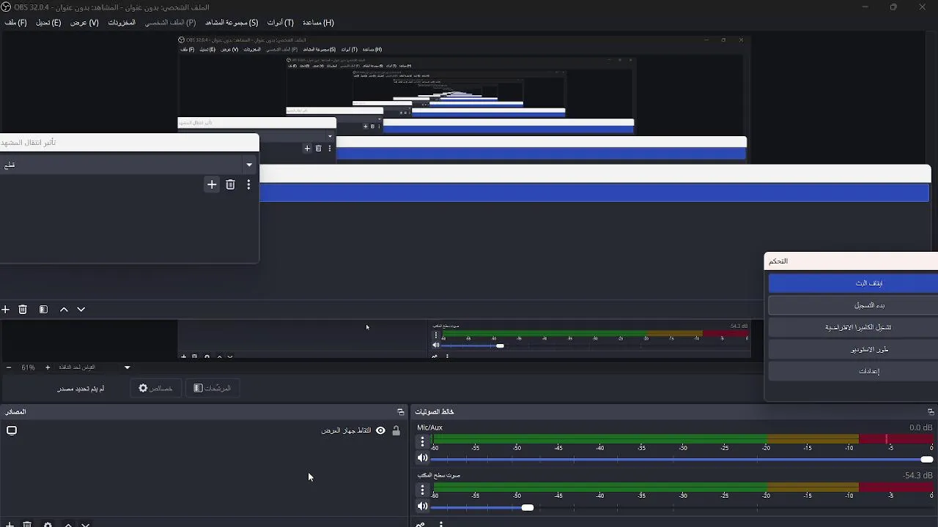
Task: Stop streaming with إيقاف البث button
Action: point(853,283)
